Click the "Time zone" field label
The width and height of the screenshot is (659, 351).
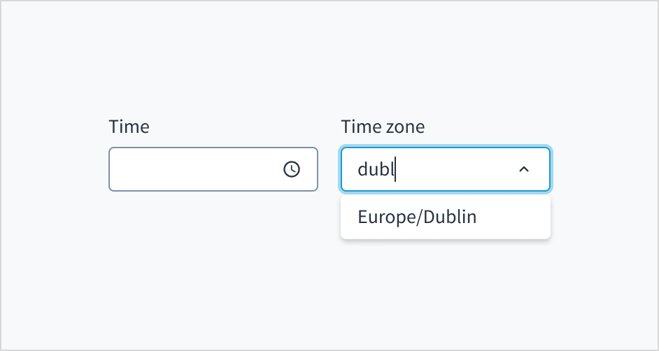tap(383, 127)
